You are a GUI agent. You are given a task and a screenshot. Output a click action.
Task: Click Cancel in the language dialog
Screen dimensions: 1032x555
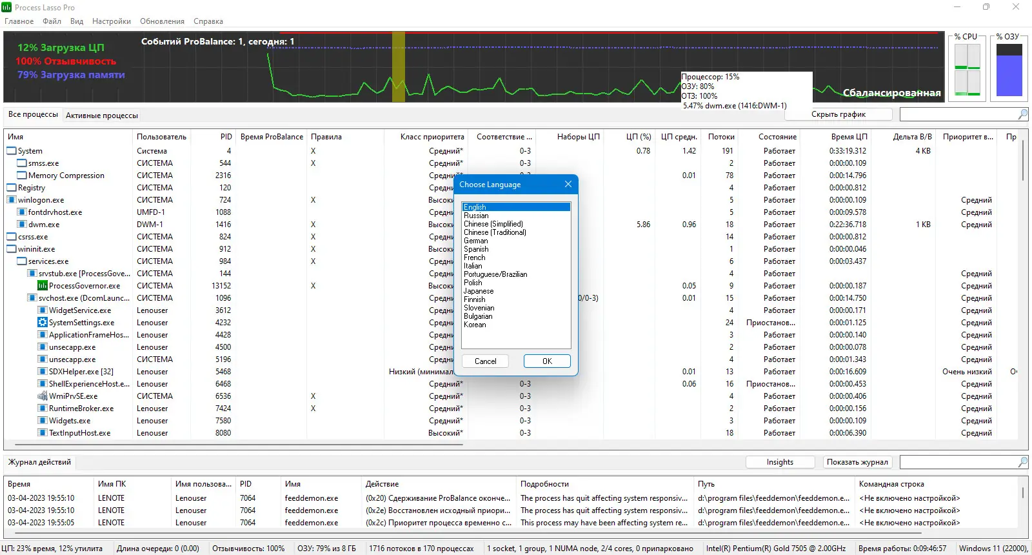tap(485, 361)
